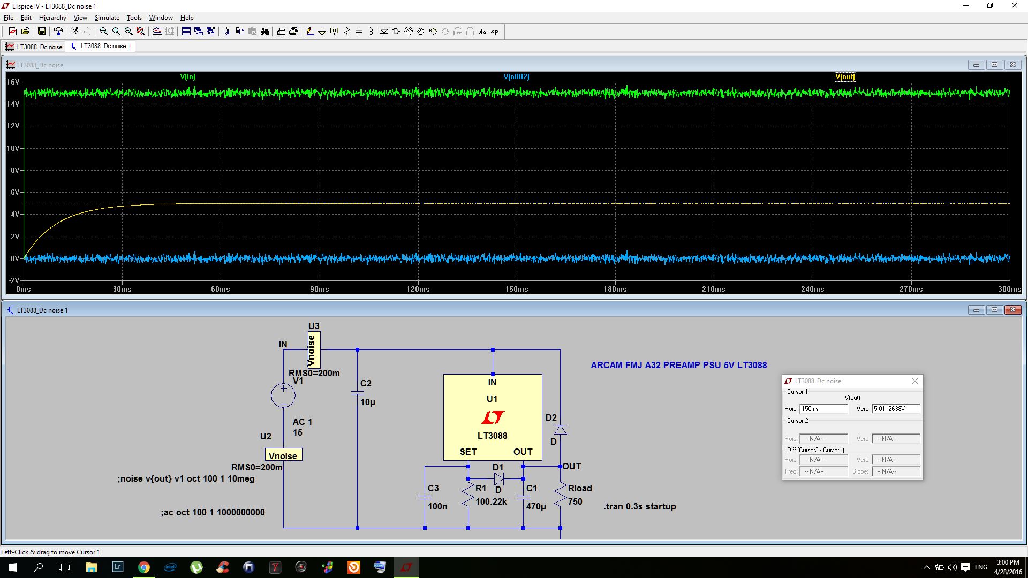Click the V(in) trace label
The image size is (1028, 578).
(x=188, y=77)
